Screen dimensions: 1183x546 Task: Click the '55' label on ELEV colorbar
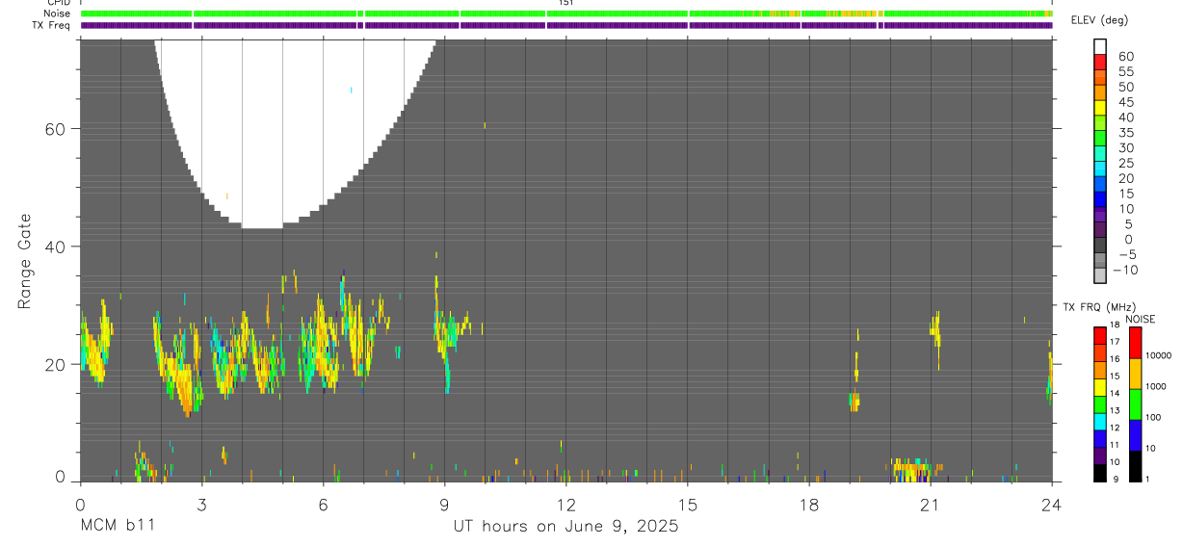pyautogui.click(x=1124, y=72)
